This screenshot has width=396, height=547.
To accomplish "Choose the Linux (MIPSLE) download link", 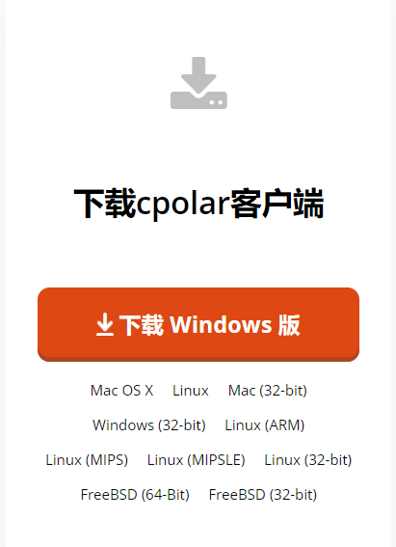I will point(197,460).
